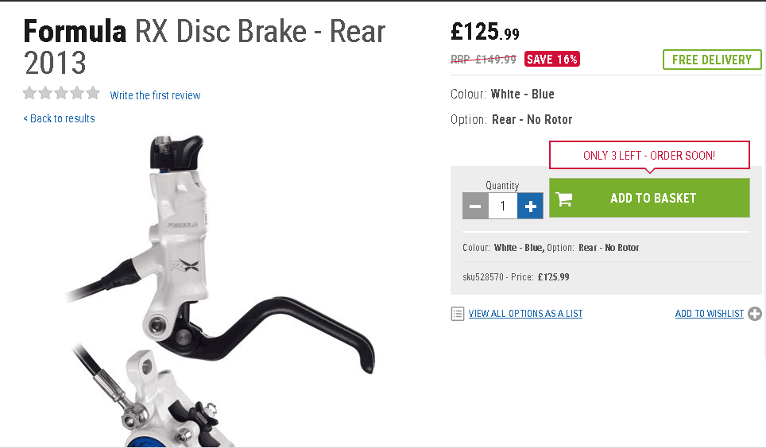Click the Add To Wishlist link
This screenshot has height=448, width=766.
pyautogui.click(x=710, y=314)
